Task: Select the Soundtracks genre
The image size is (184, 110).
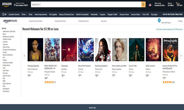Action: 6,89
